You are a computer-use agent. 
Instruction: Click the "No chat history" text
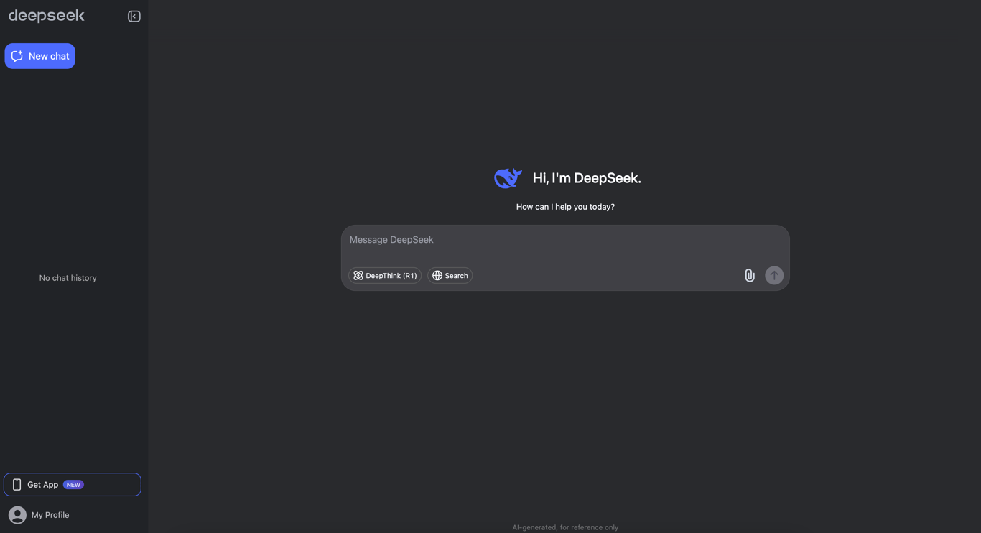point(68,278)
